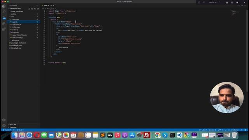This screenshot has height=140, width=249.
Task: Open errors and warnings in status bar
Action: point(20,130)
